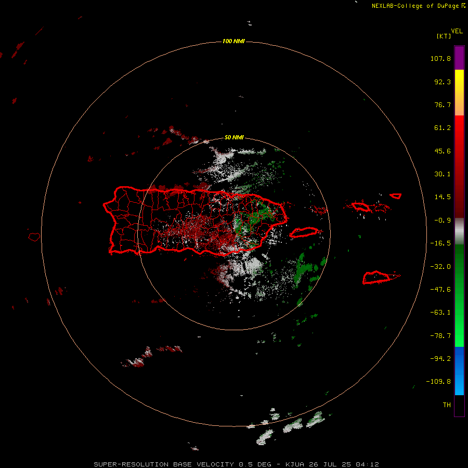The width and height of the screenshot is (468, 468).
Task: Select the 61.2 velocity scale value
Action: pyautogui.click(x=443, y=128)
